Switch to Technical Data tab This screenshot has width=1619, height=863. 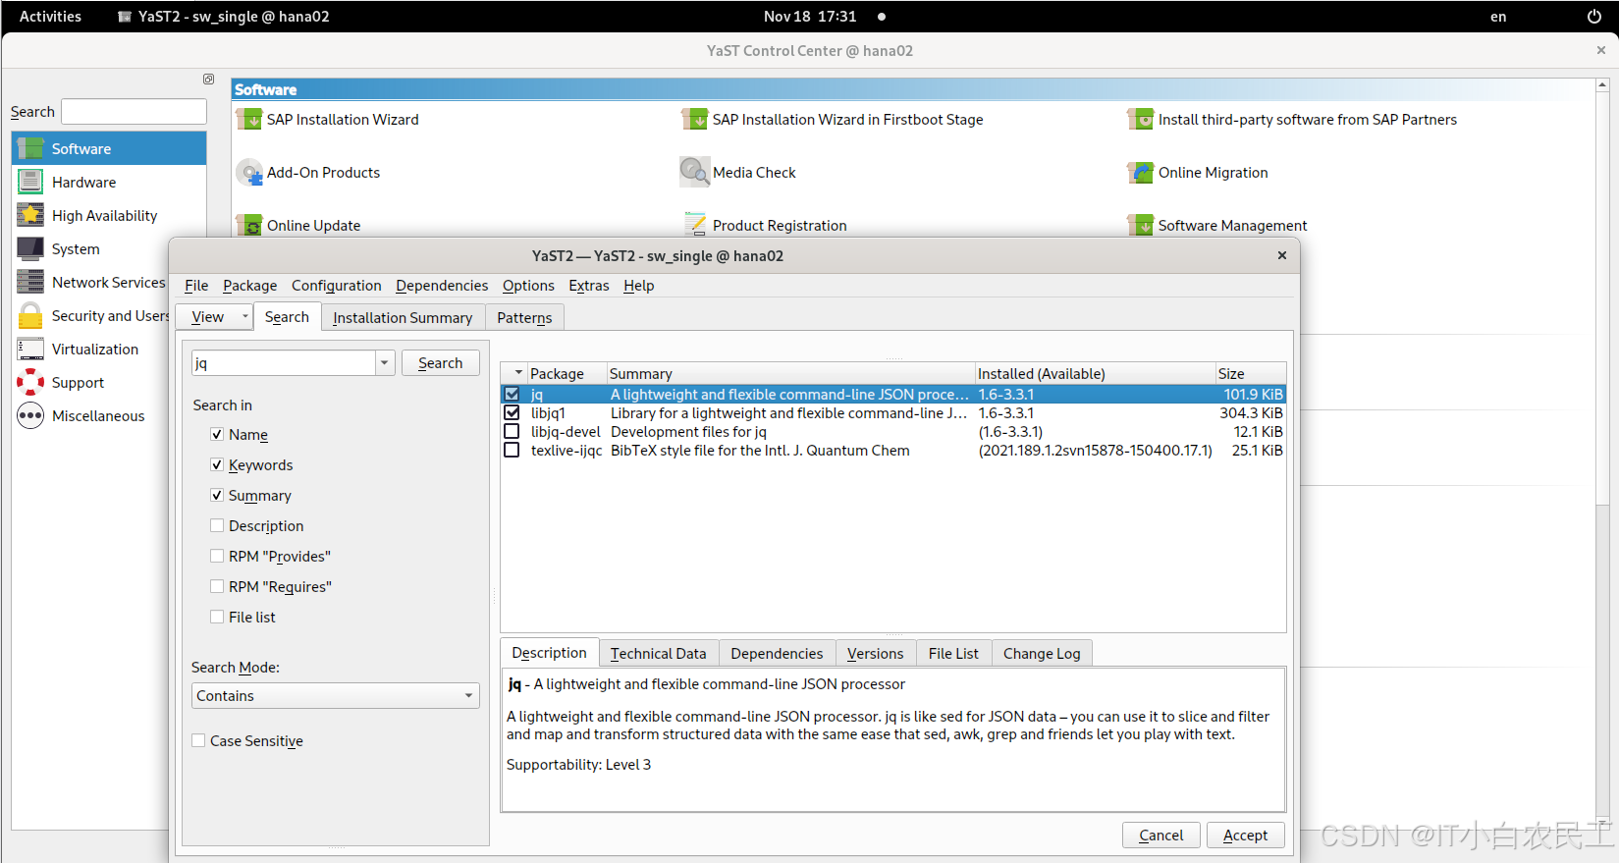coord(658,653)
